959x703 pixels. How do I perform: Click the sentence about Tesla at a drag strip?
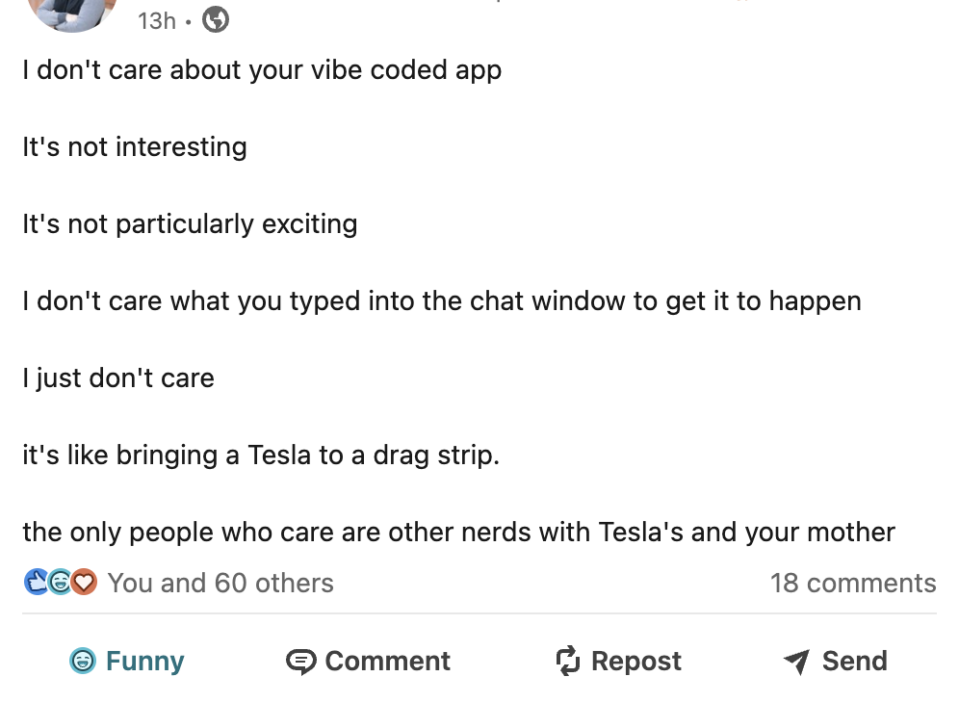click(x=261, y=455)
